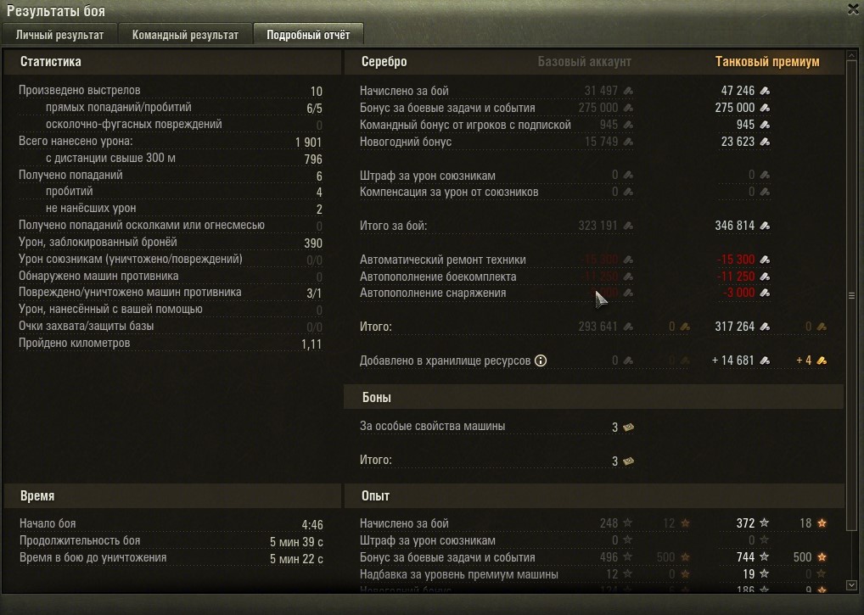Viewport: 864px width, 615px height.
Task: Select the Подробный отчёт tab
Action: tap(308, 35)
